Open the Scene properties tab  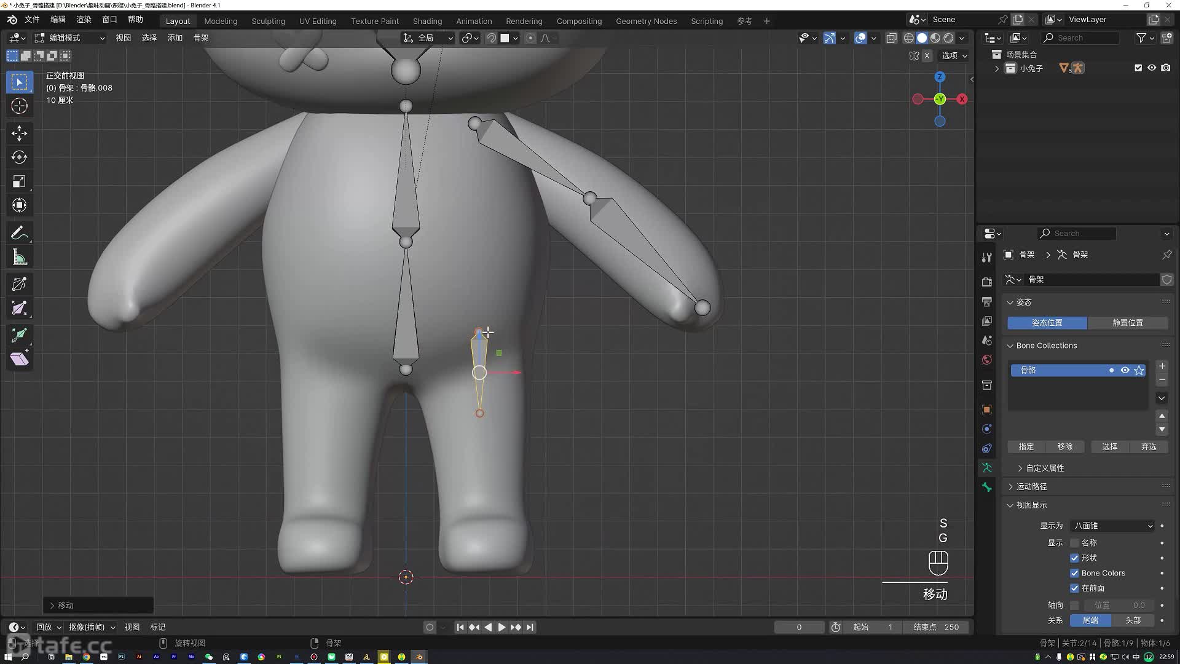987,341
